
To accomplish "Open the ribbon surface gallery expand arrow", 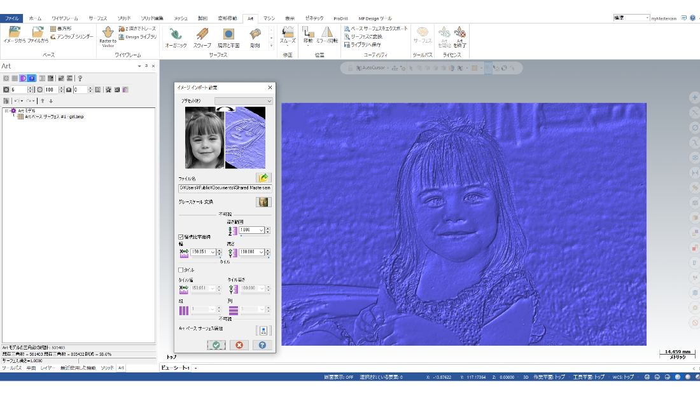I will pos(271,46).
